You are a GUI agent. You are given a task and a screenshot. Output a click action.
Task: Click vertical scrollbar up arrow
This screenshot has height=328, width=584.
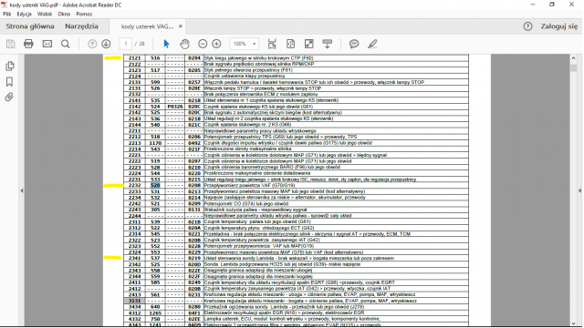[x=574, y=58]
